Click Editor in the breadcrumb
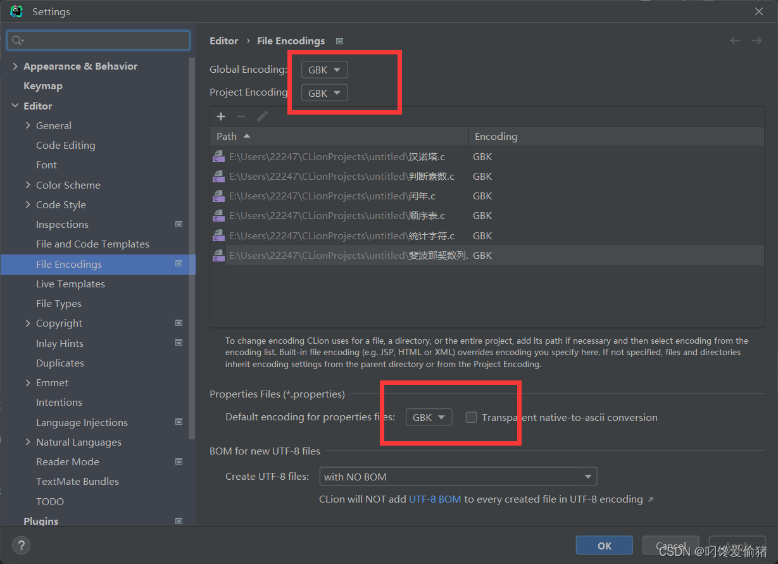The height and width of the screenshot is (564, 778). pyautogui.click(x=224, y=41)
